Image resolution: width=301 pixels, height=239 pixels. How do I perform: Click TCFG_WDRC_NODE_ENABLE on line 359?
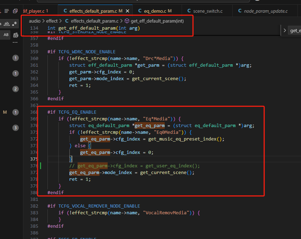(x=87, y=52)
